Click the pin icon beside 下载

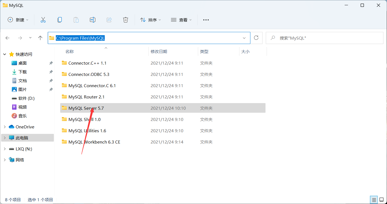51,72
